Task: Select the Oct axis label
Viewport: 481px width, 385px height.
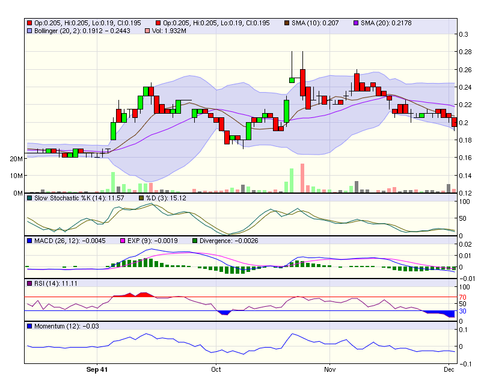Action: 215,369
